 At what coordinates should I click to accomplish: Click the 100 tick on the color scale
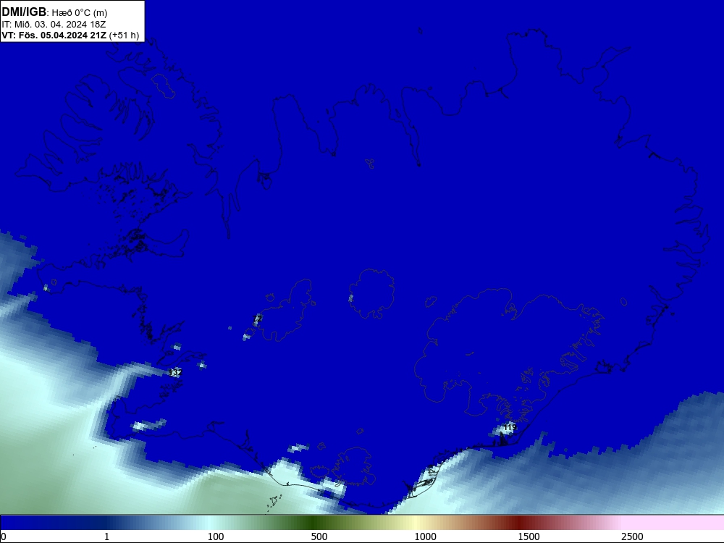216,536
